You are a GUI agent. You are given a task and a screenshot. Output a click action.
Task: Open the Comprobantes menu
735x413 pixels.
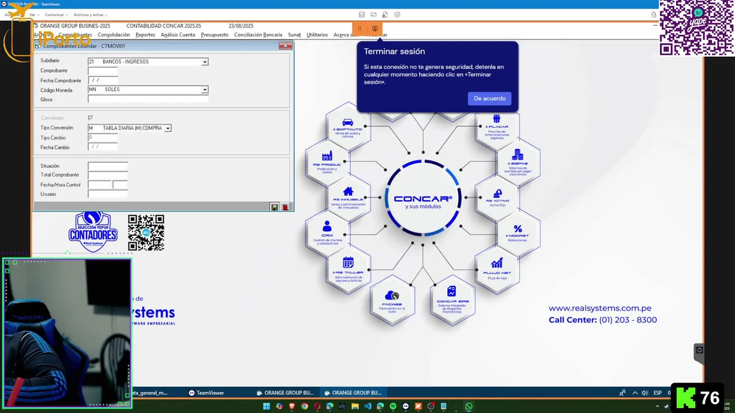click(75, 35)
